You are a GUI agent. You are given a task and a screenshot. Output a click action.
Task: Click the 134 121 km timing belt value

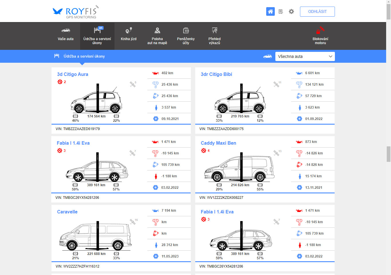[314, 85]
